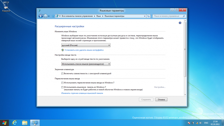Enable compatibility with touch keyboard checkbox
This screenshot has height=126, width=224.
click(62, 74)
